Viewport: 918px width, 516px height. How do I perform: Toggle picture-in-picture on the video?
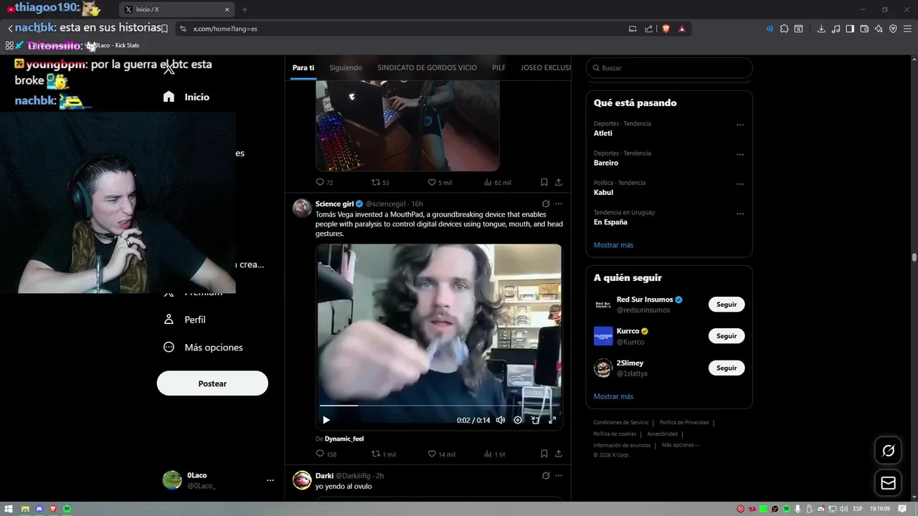click(x=535, y=420)
